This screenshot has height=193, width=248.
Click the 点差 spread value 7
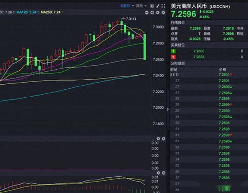199,34
